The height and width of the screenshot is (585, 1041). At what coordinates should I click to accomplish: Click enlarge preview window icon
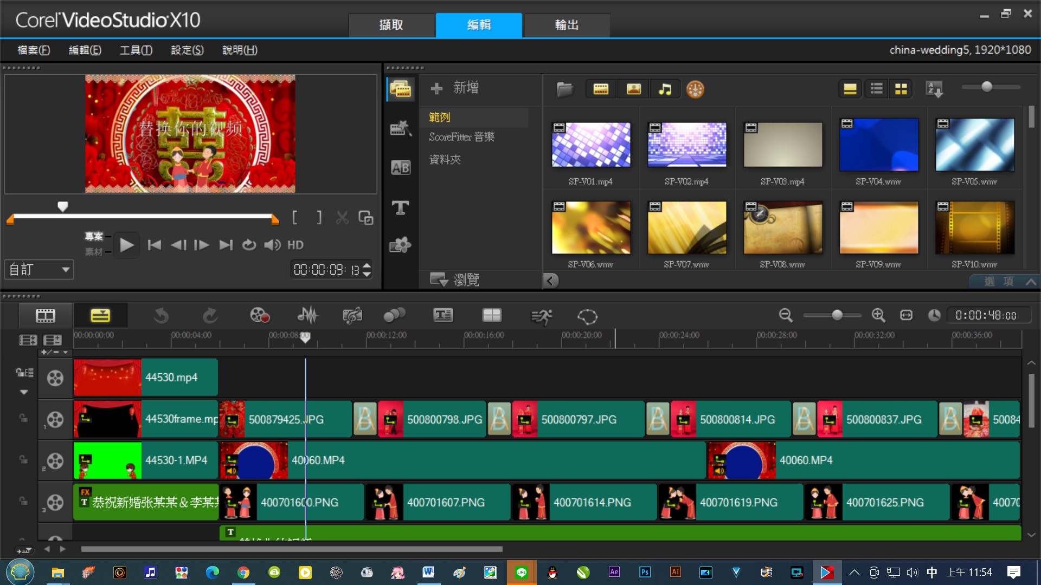[366, 218]
